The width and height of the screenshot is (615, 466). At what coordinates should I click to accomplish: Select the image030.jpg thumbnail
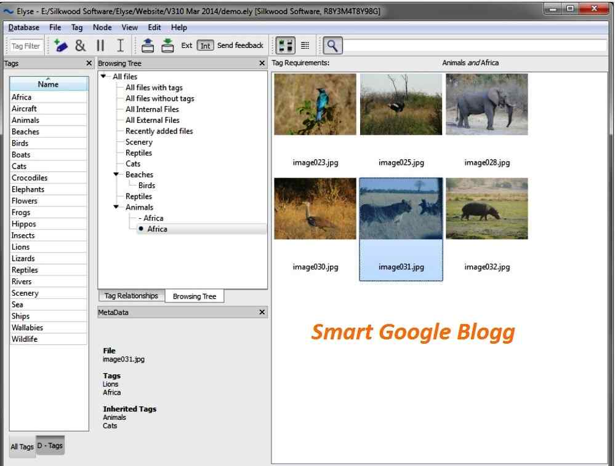[315, 208]
